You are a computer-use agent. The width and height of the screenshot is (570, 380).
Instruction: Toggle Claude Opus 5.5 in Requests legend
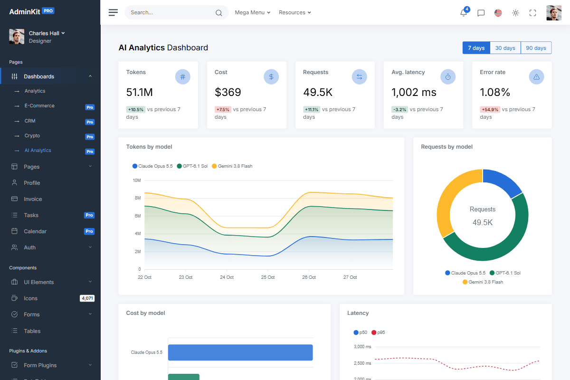coord(465,273)
